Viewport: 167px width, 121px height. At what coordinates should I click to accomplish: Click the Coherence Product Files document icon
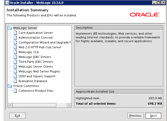point(15,91)
